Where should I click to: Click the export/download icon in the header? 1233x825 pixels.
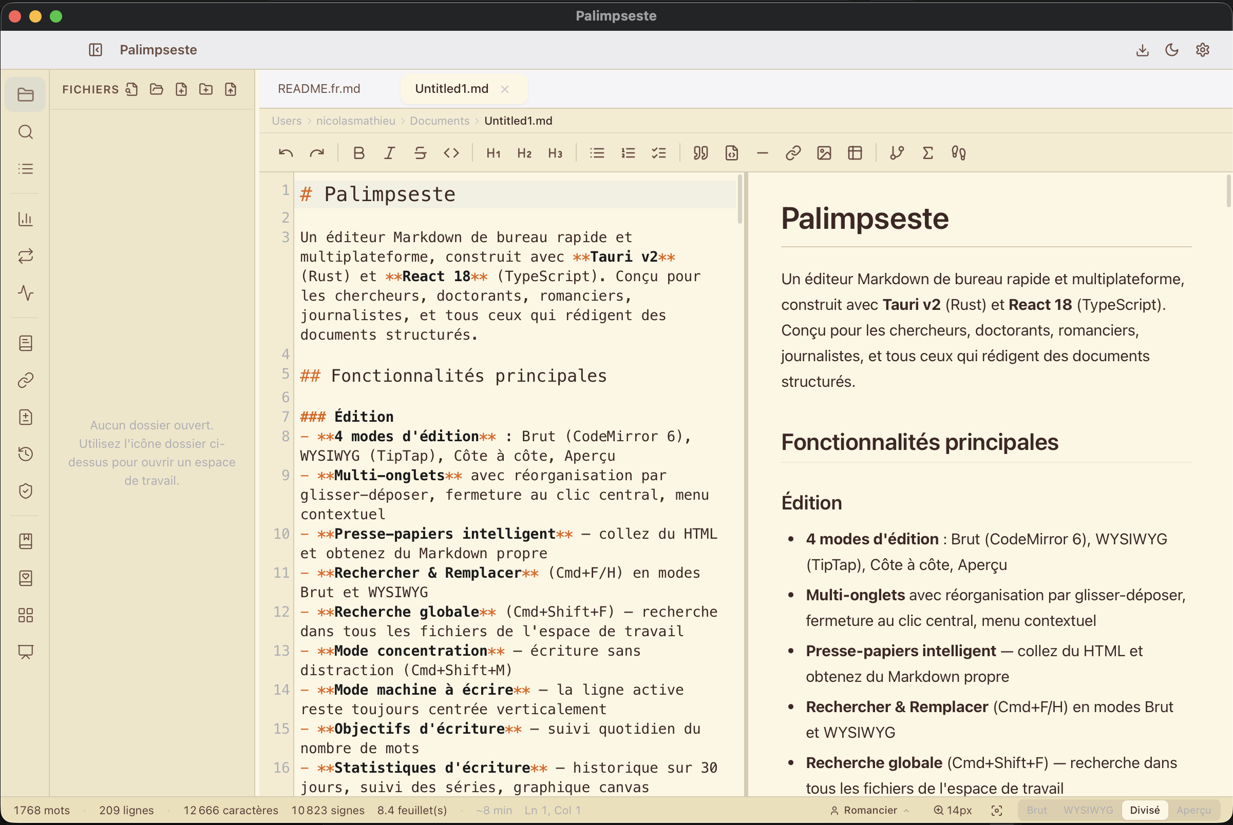1142,50
